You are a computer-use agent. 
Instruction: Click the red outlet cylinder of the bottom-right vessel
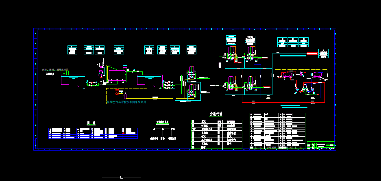267,87
